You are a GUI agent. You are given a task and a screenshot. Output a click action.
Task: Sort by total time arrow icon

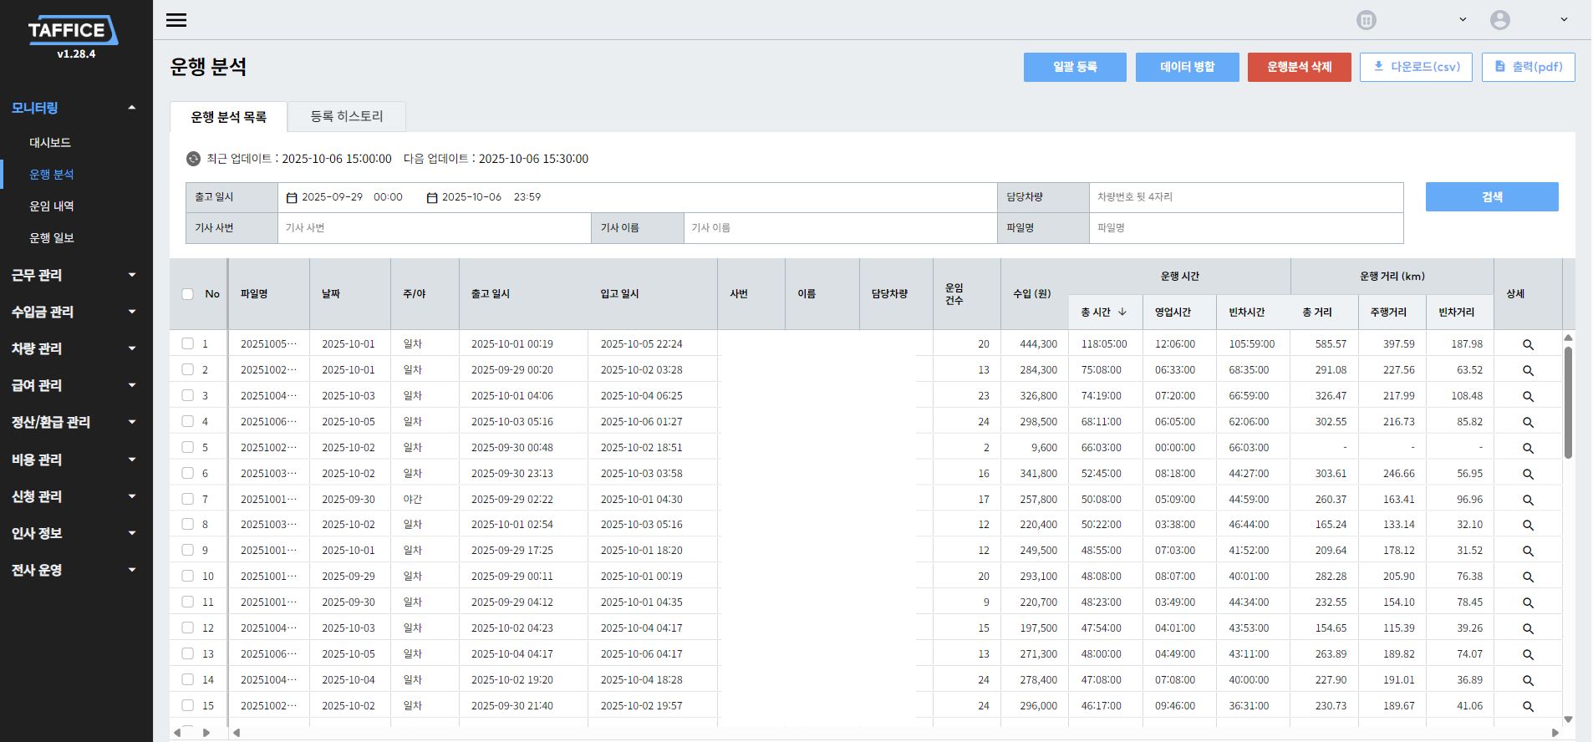[1122, 312]
